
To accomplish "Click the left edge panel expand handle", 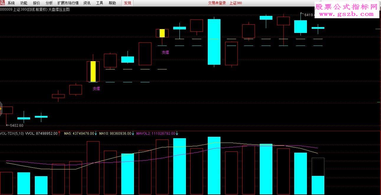I will pyautogui.click(x=1, y=109).
